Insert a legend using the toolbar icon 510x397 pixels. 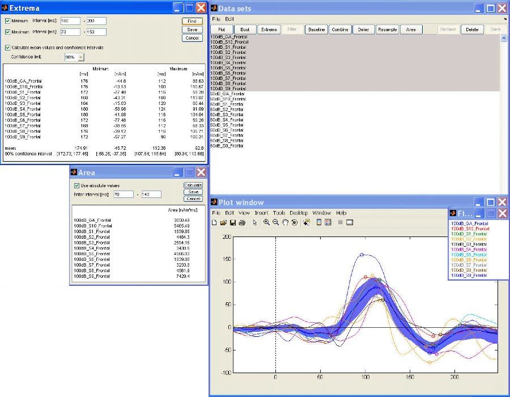click(328, 222)
